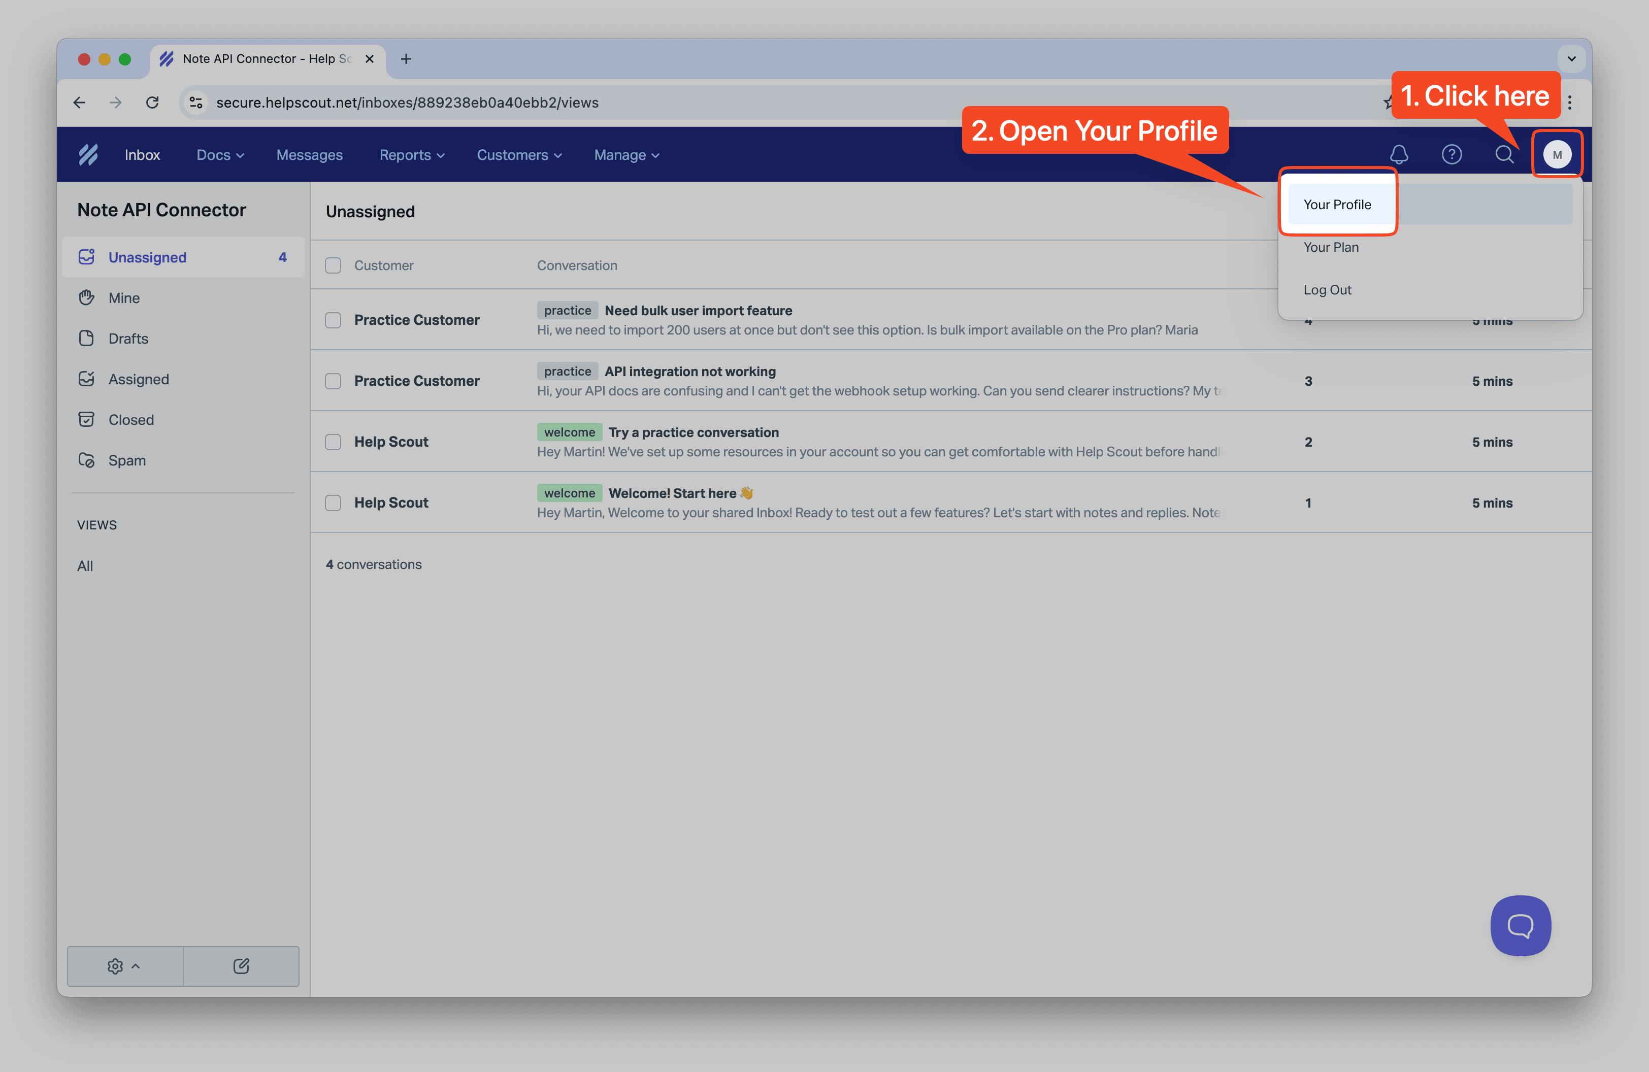Open the Inbox nav item
1649x1072 pixels.
point(142,155)
